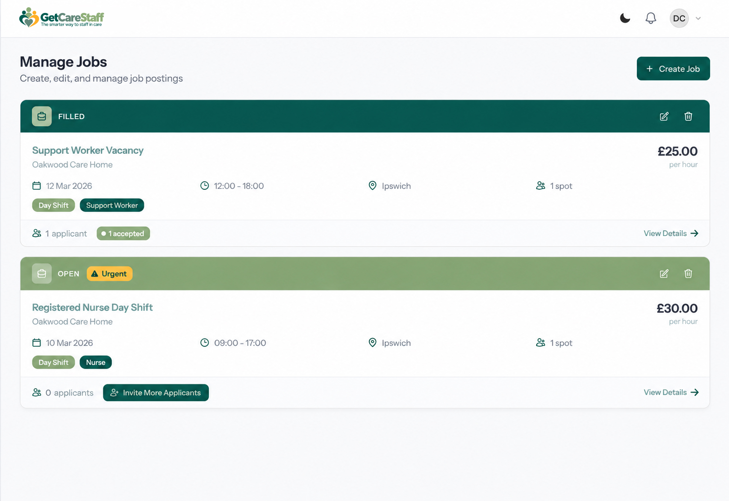Edit the Registered Nurse Day Shift job

click(664, 274)
